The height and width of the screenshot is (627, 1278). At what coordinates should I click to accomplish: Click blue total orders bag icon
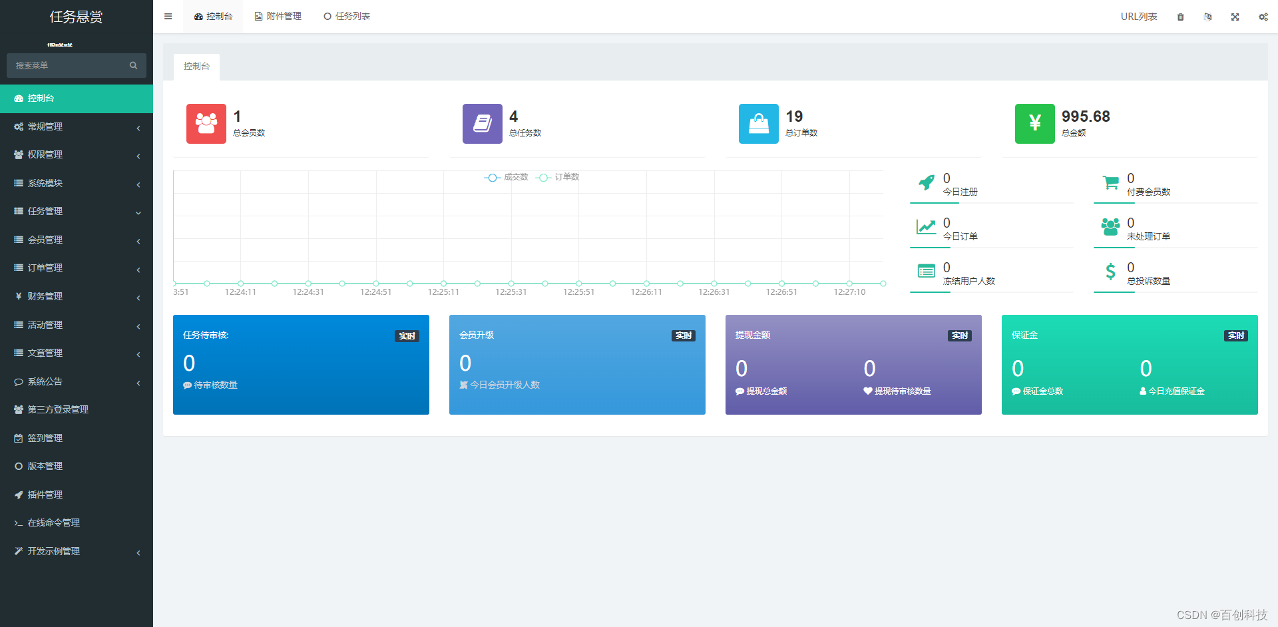coord(759,124)
